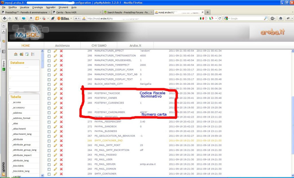
Task: Tick checkbox for row 264 PS_MAIL_SMTP_ENCRYPTION
Action: tap(49, 150)
